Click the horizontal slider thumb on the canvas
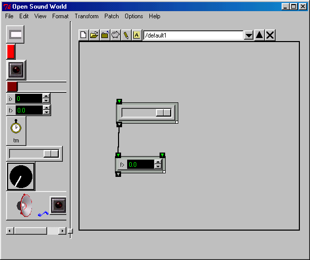 coord(163,113)
